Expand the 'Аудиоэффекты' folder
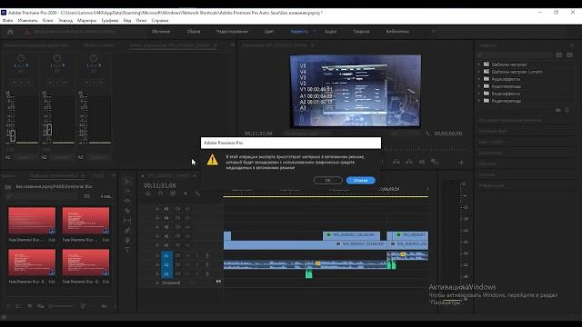 (x=479, y=79)
